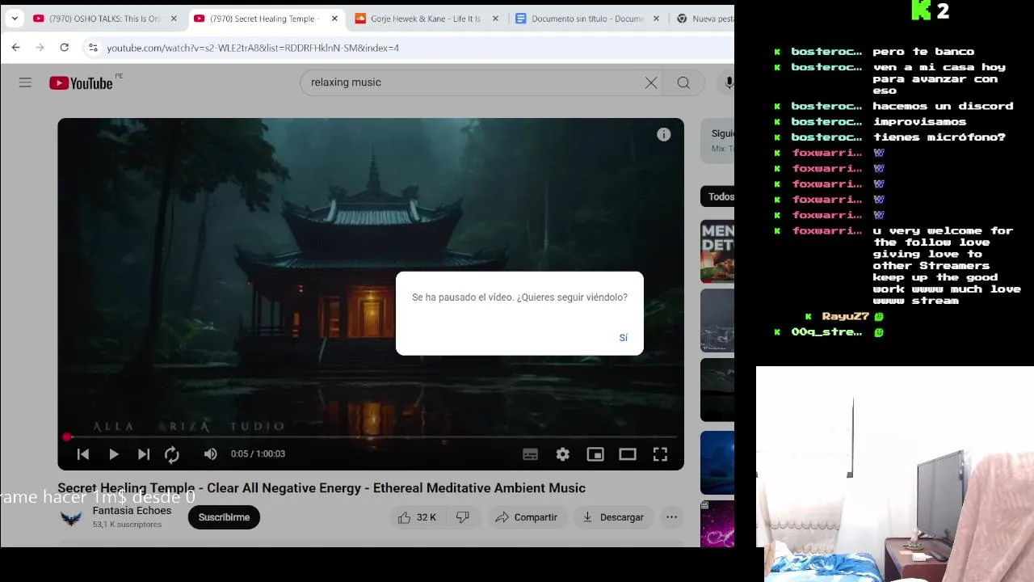
Task: Dislike the video
Action: (x=463, y=517)
